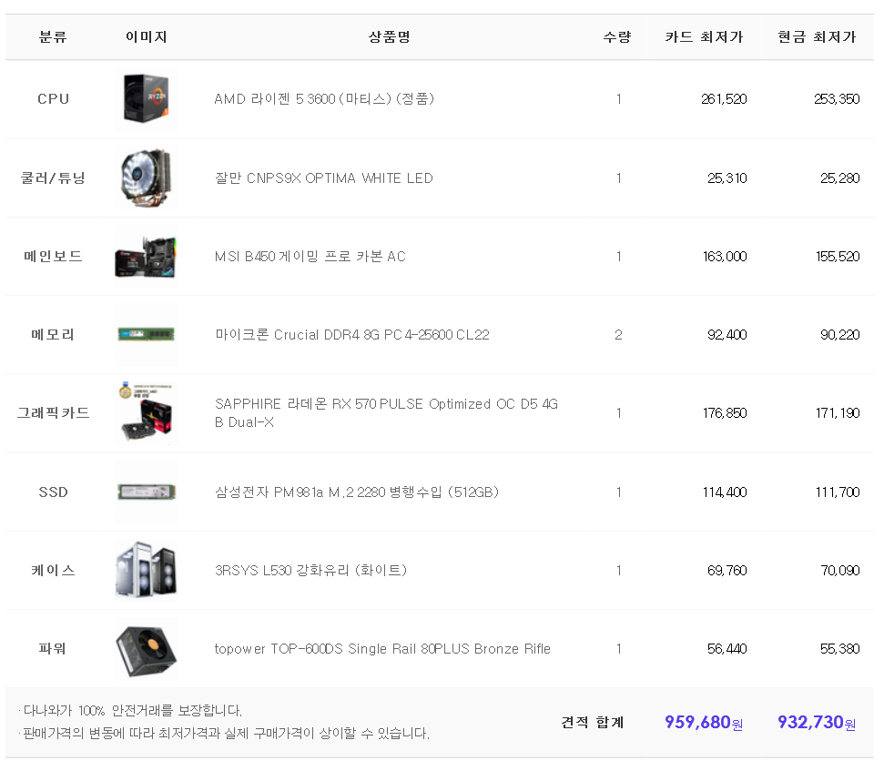The height and width of the screenshot is (771, 884).
Task: Select 3RSYS L530 강화유리 (화이트) name
Action: point(310,571)
